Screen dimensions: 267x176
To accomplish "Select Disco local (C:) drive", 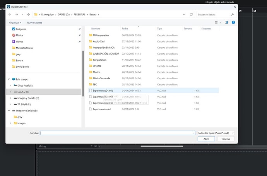I will coord(23,85).
